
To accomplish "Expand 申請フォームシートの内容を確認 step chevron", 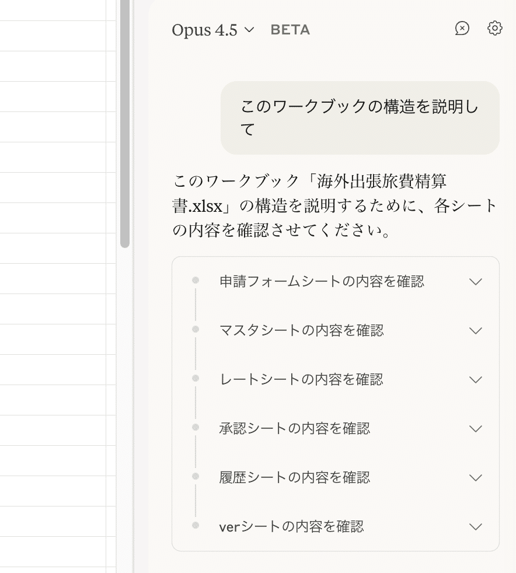I will coord(476,282).
